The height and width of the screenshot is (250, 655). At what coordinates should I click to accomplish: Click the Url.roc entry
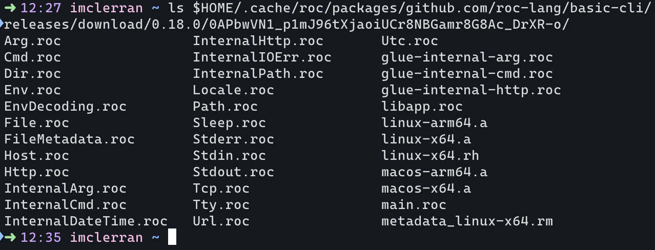pos(221,221)
